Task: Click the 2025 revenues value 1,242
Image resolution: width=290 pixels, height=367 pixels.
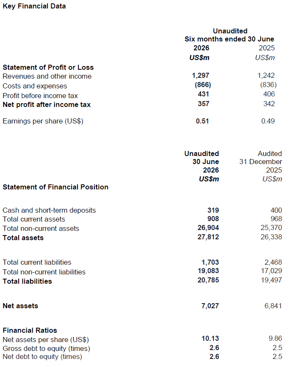Action: 266,75
